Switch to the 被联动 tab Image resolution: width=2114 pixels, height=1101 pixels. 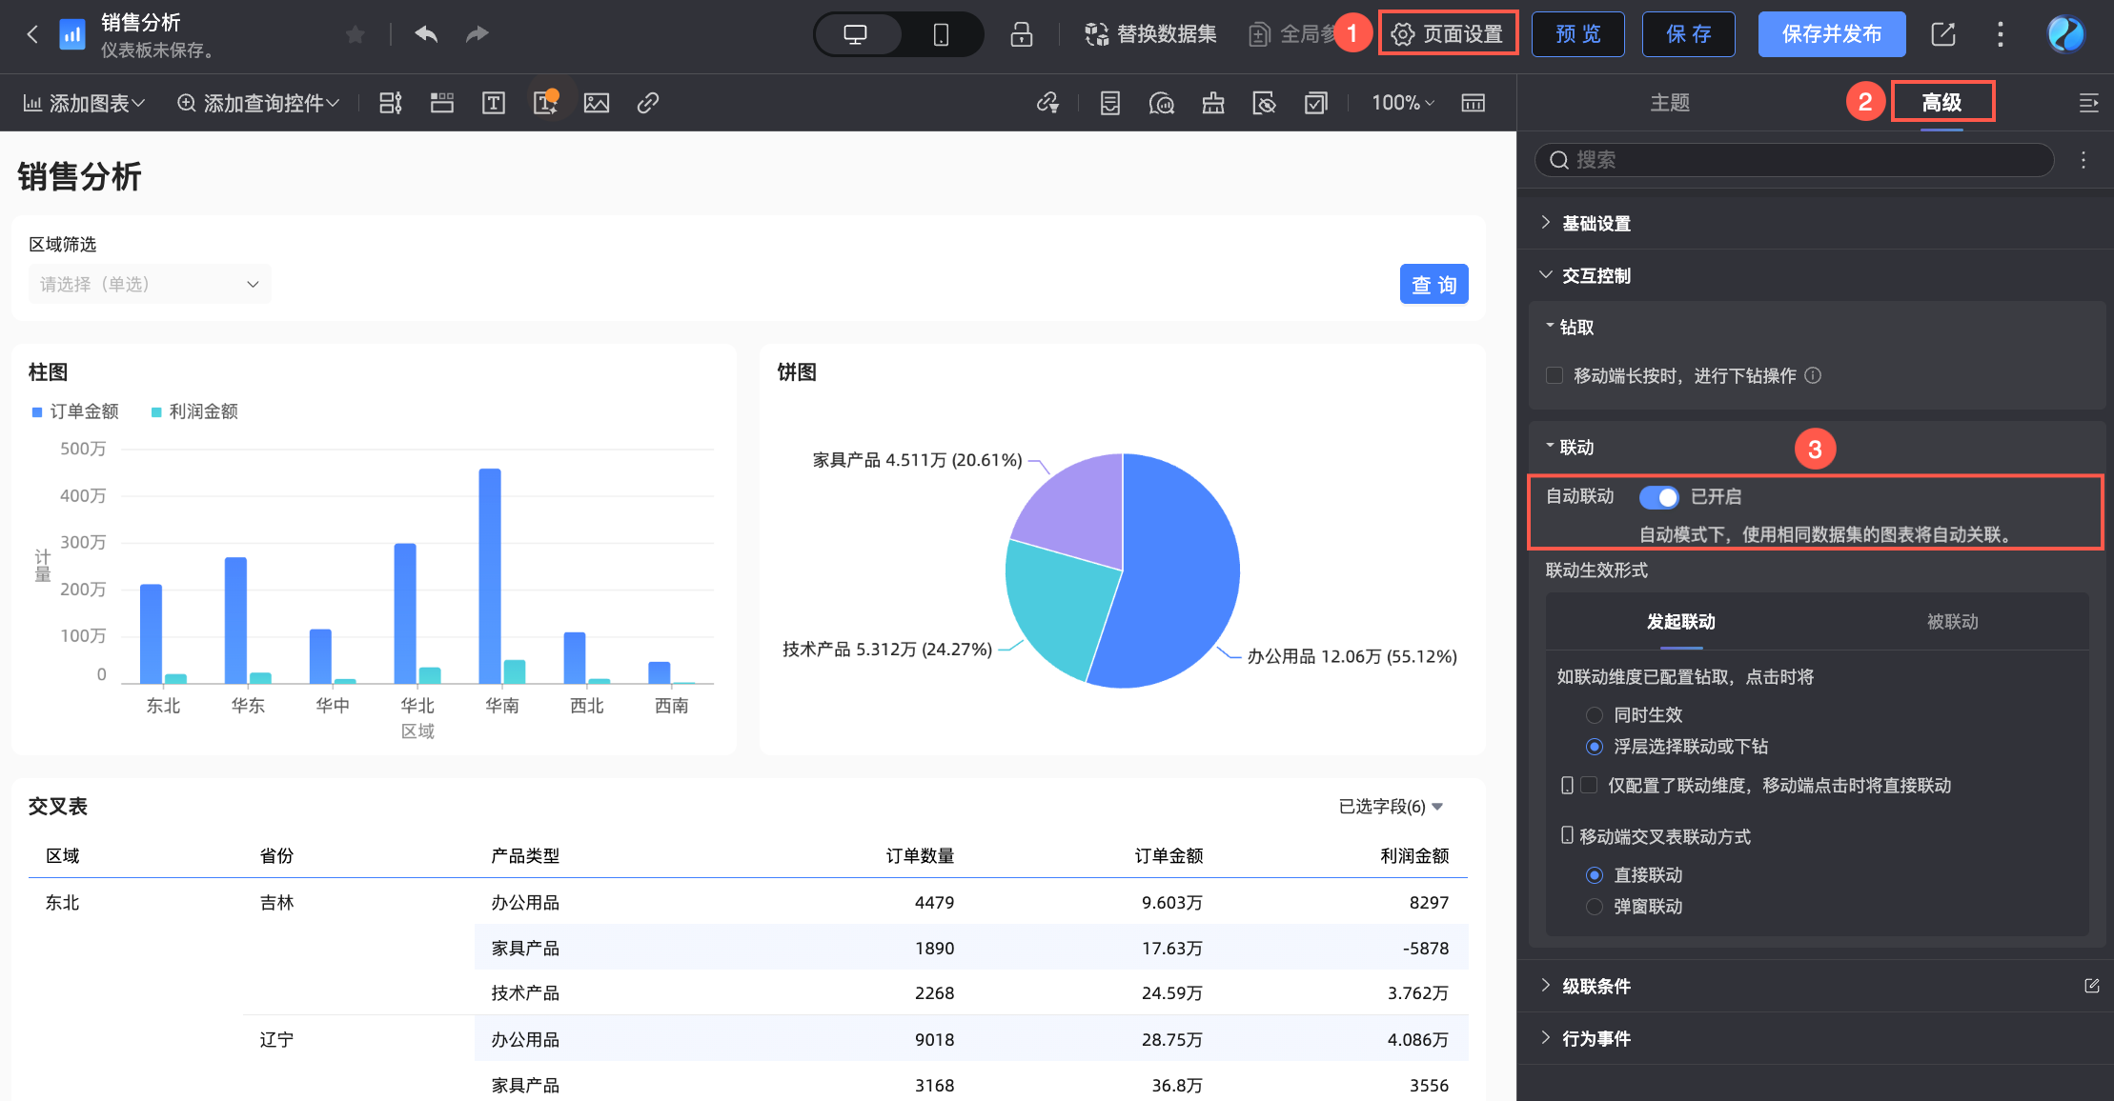coord(1952,622)
